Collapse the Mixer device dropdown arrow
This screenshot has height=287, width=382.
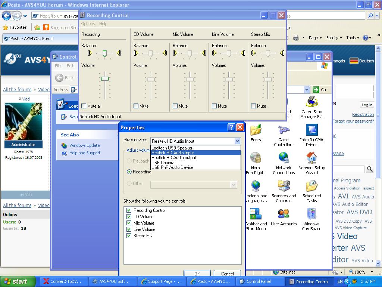[x=237, y=141]
